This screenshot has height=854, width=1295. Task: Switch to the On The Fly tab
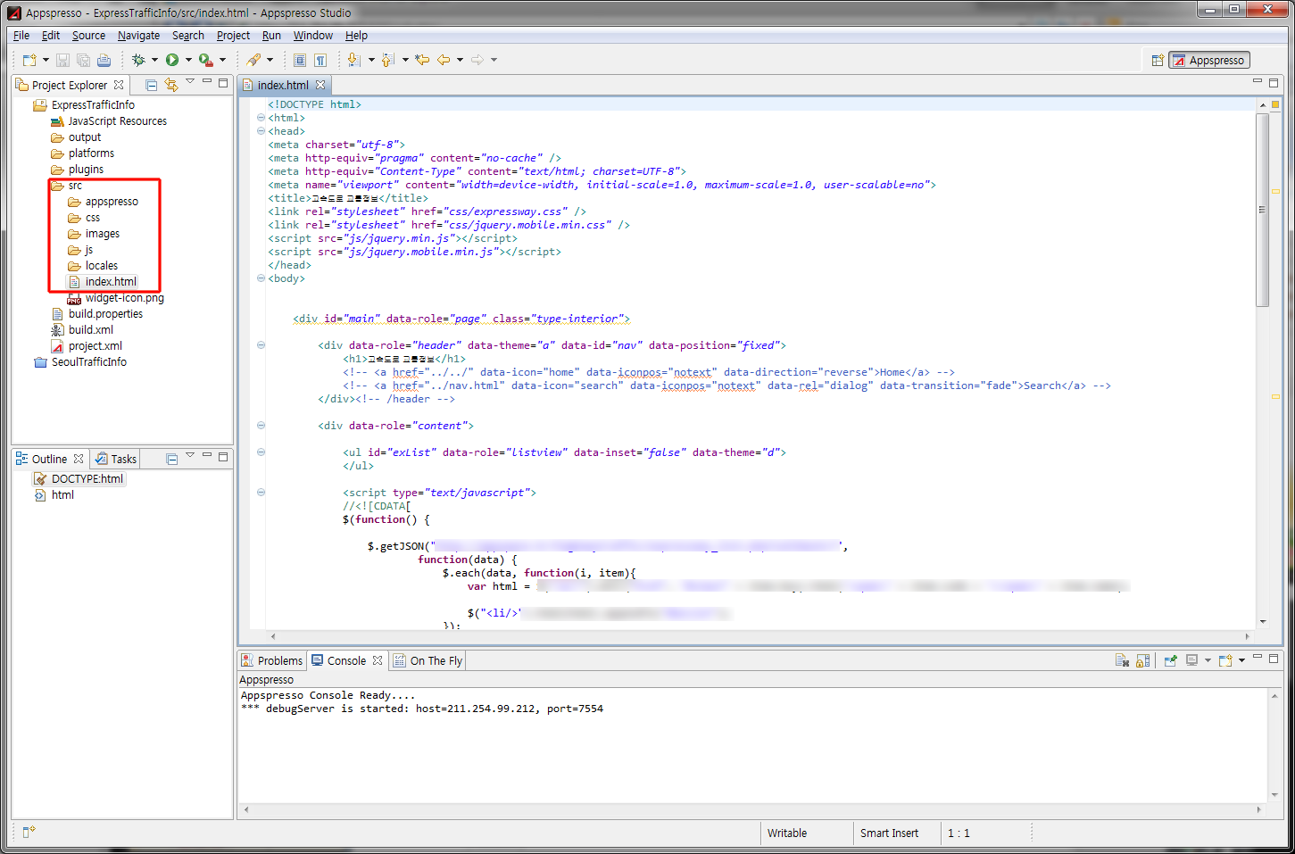428,660
